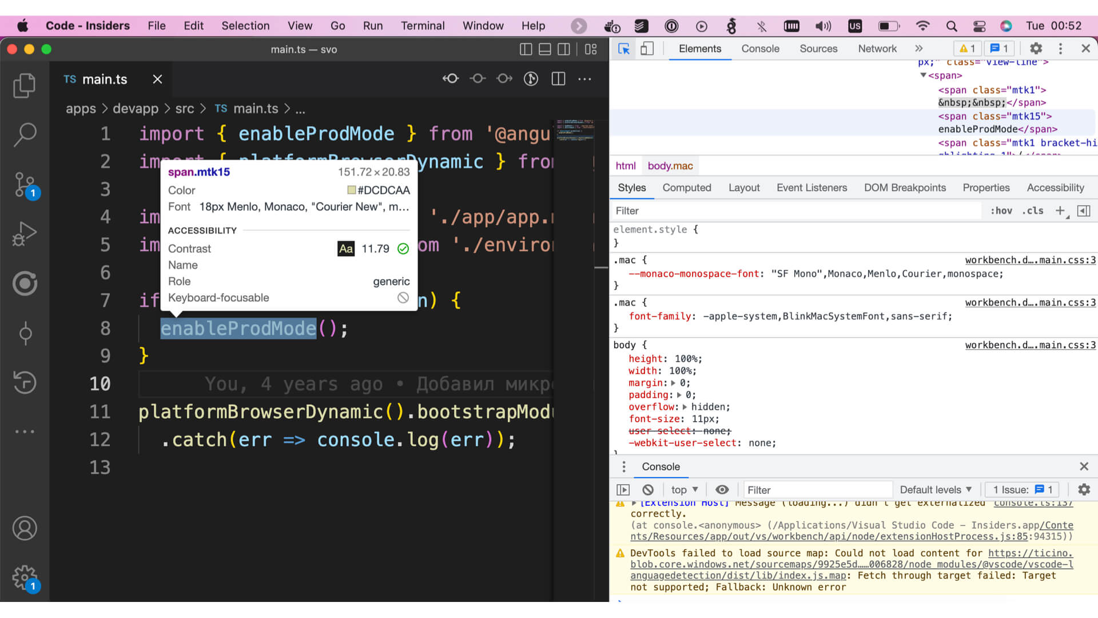Click html in the DOM breadcrumb

626,166
